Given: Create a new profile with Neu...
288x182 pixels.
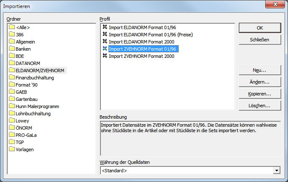Looking at the screenshot, I should point(260,70).
